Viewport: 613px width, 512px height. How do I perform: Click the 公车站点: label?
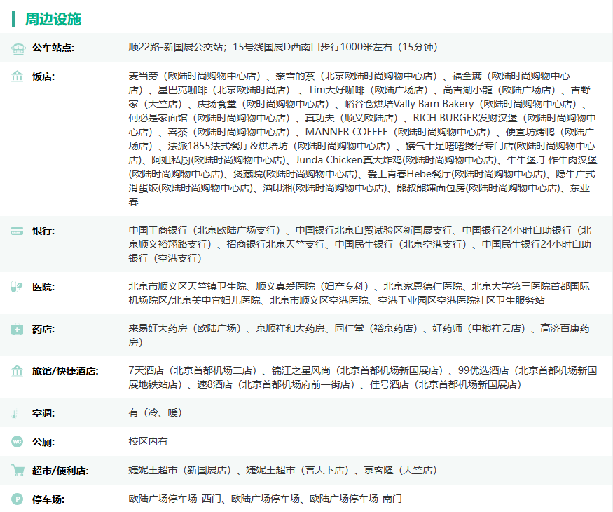[53, 48]
